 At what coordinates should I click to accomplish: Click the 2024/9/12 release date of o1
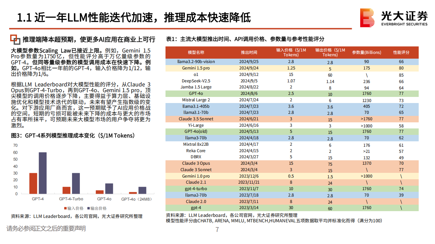tap(249, 75)
